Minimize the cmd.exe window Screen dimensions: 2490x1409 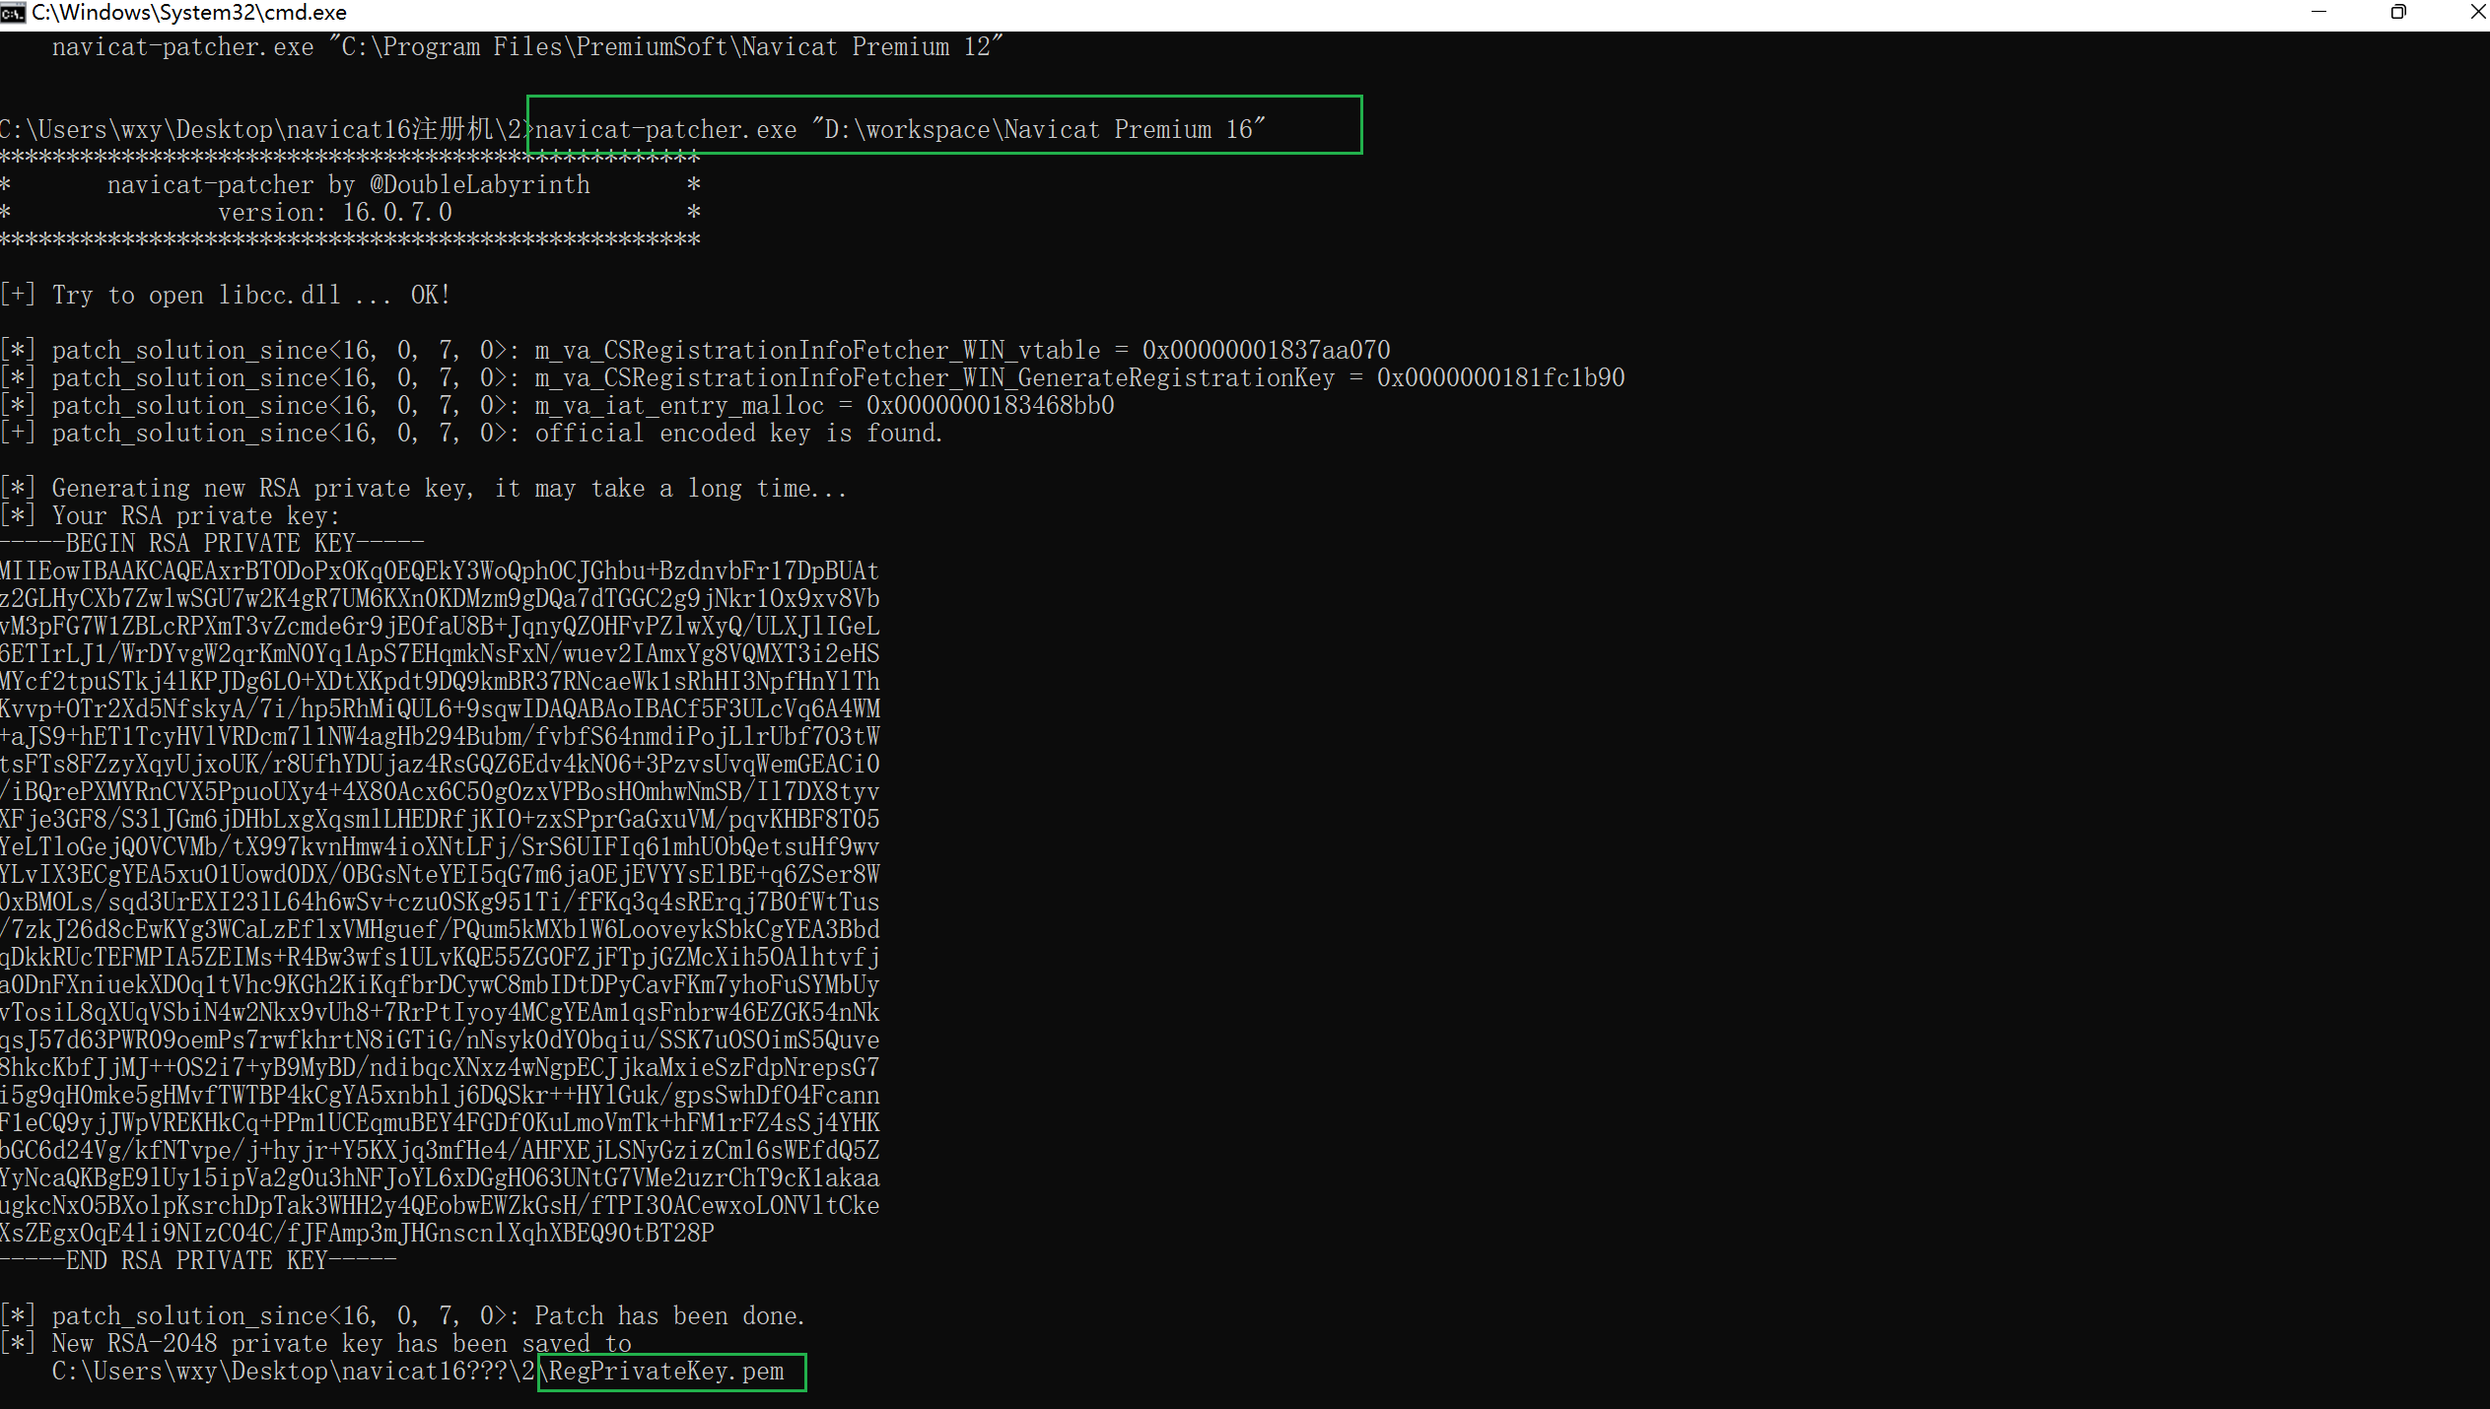(x=2318, y=12)
